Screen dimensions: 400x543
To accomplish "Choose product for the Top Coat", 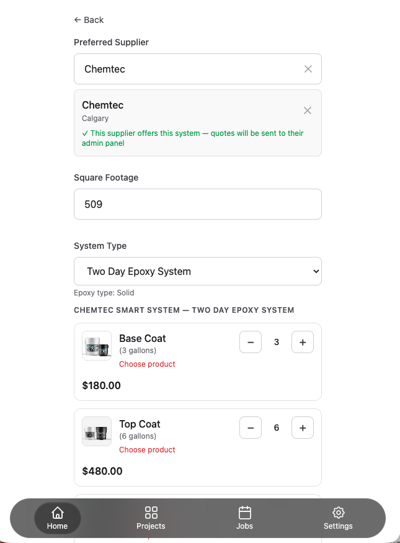I will [x=147, y=450].
